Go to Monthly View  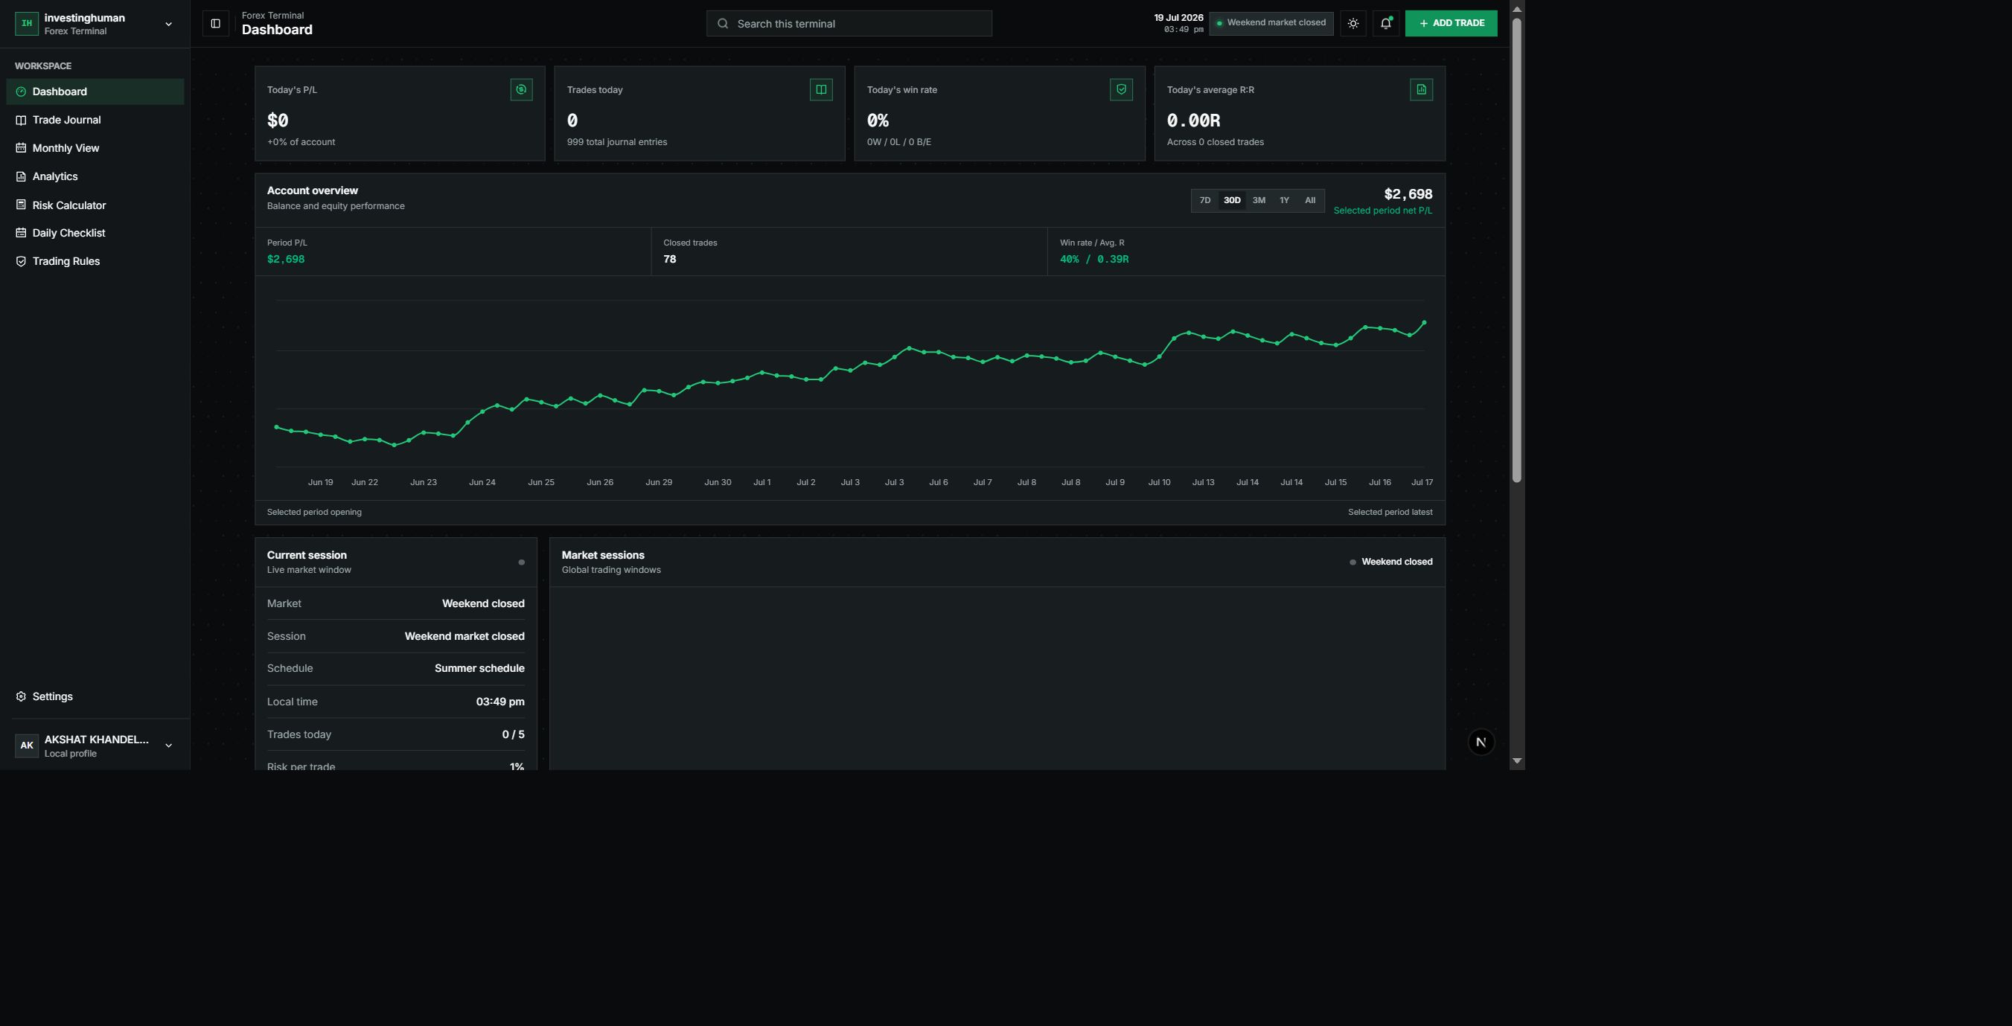[x=95, y=148]
